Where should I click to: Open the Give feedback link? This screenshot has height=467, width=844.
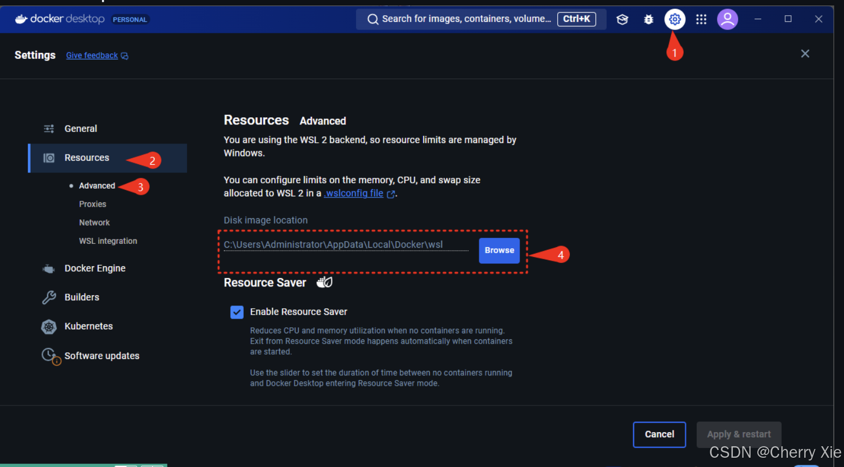[92, 56]
